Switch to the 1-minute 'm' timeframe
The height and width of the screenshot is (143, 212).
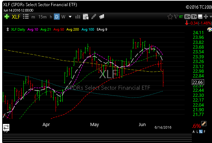pos(33,17)
